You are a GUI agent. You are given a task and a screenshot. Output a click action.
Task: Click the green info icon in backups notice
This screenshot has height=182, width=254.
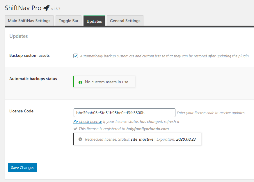pyautogui.click(x=80, y=82)
